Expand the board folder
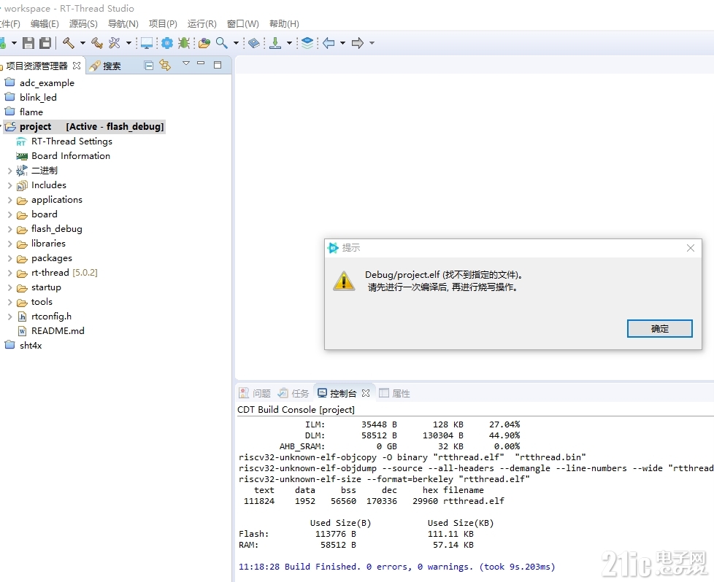Viewport: 714px width, 582px height. 9,214
